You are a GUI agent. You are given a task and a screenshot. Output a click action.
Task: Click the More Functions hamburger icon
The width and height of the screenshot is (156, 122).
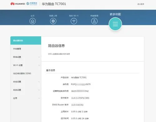click(x=115, y=24)
